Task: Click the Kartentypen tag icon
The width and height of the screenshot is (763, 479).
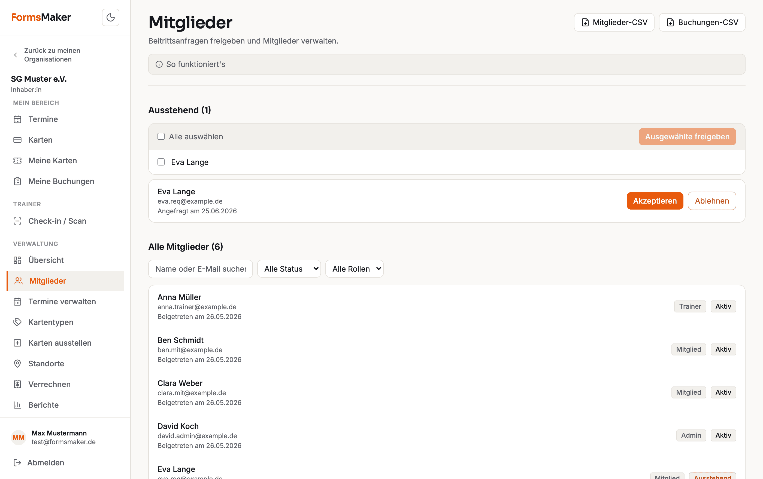Action: point(17,322)
